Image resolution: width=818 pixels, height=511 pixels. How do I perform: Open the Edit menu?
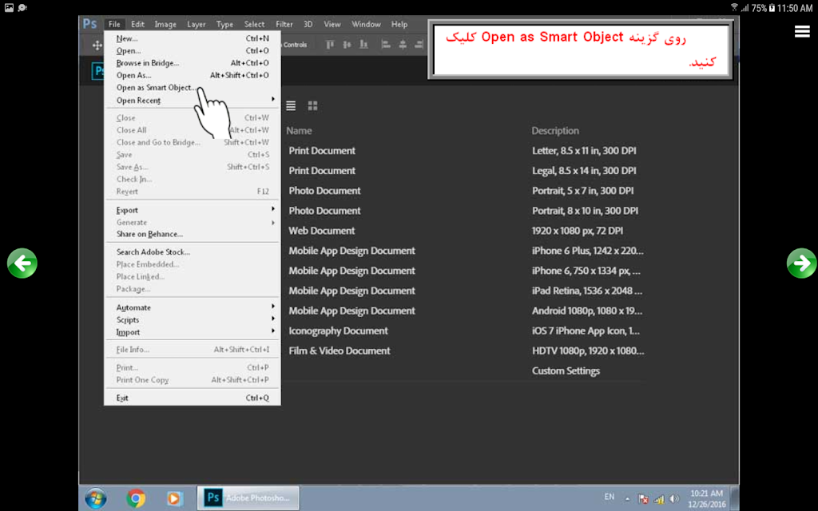[137, 24]
